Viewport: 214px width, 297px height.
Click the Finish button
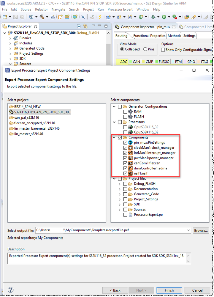(169, 290)
